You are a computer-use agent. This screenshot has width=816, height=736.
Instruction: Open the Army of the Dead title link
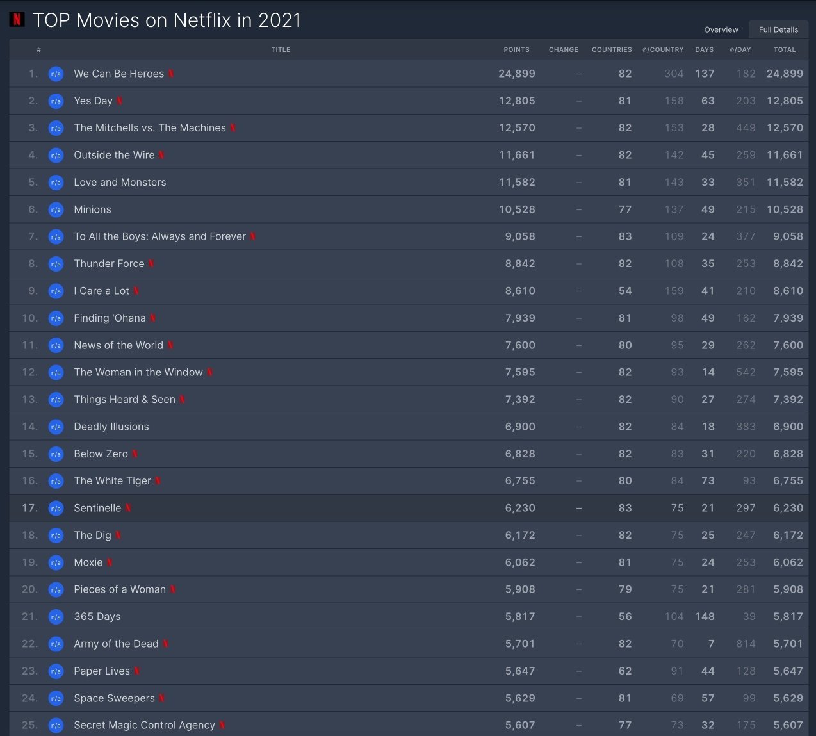pos(116,644)
